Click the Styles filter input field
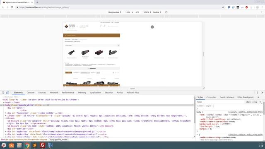 click(x=220, y=102)
